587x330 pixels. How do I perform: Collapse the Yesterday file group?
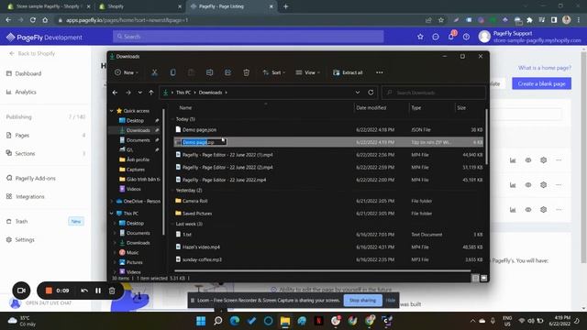pyautogui.click(x=172, y=190)
